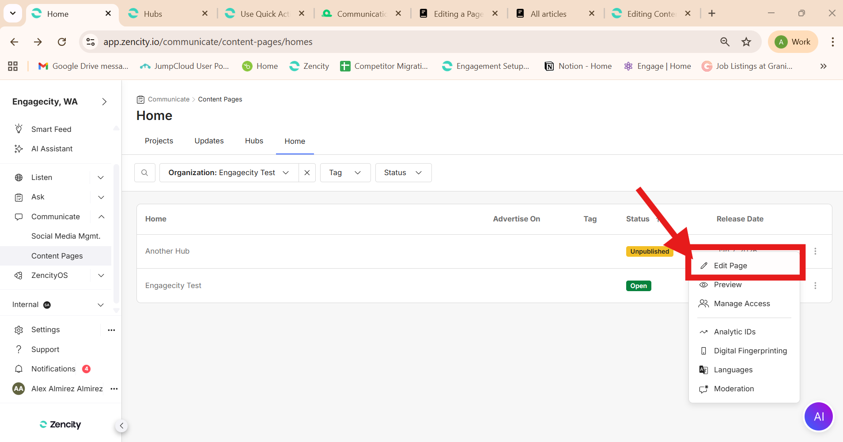This screenshot has height=442, width=843.
Task: Click three-dot menu next to Alex Almirez
Action: pyautogui.click(x=114, y=389)
